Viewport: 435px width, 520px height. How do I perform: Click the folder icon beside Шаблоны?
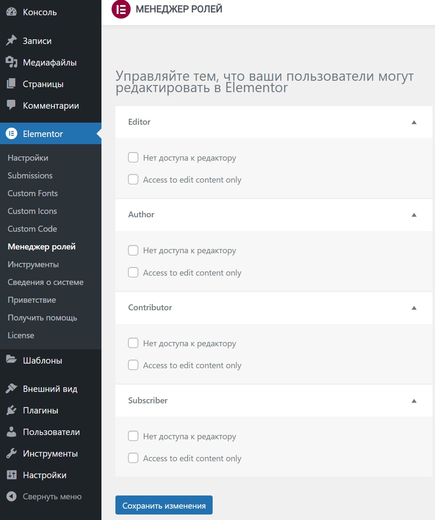point(11,360)
